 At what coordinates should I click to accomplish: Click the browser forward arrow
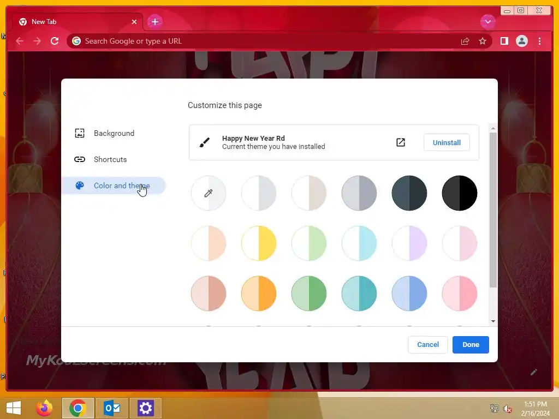(x=37, y=41)
